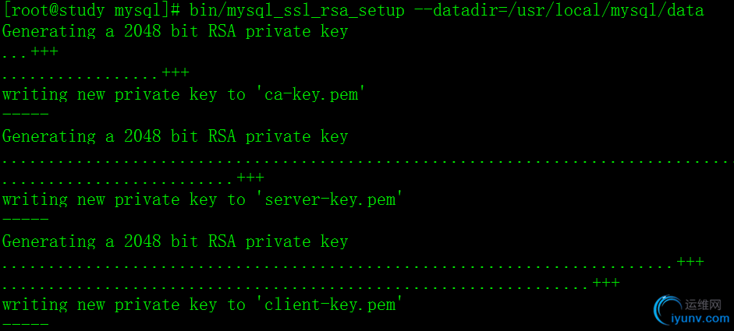Click the bin/mysql_ssl_rsa_setup command text
Viewport: 734px width, 331px height.
click(x=297, y=10)
